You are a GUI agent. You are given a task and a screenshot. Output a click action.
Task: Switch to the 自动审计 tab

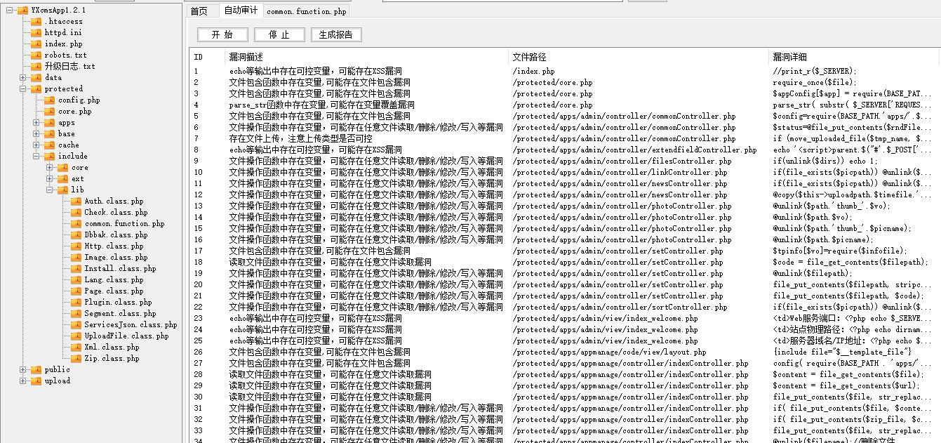point(241,11)
